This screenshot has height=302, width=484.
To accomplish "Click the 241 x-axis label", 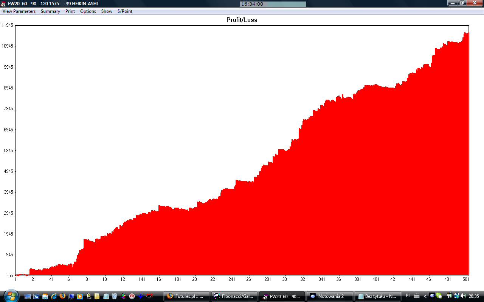I will coord(231,279).
